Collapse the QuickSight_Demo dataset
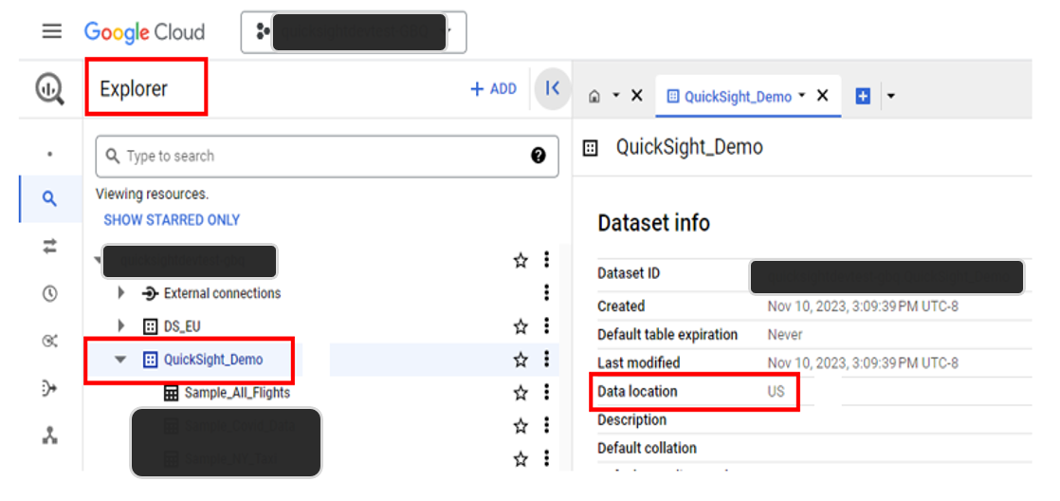The height and width of the screenshot is (501, 1060). tap(120, 360)
